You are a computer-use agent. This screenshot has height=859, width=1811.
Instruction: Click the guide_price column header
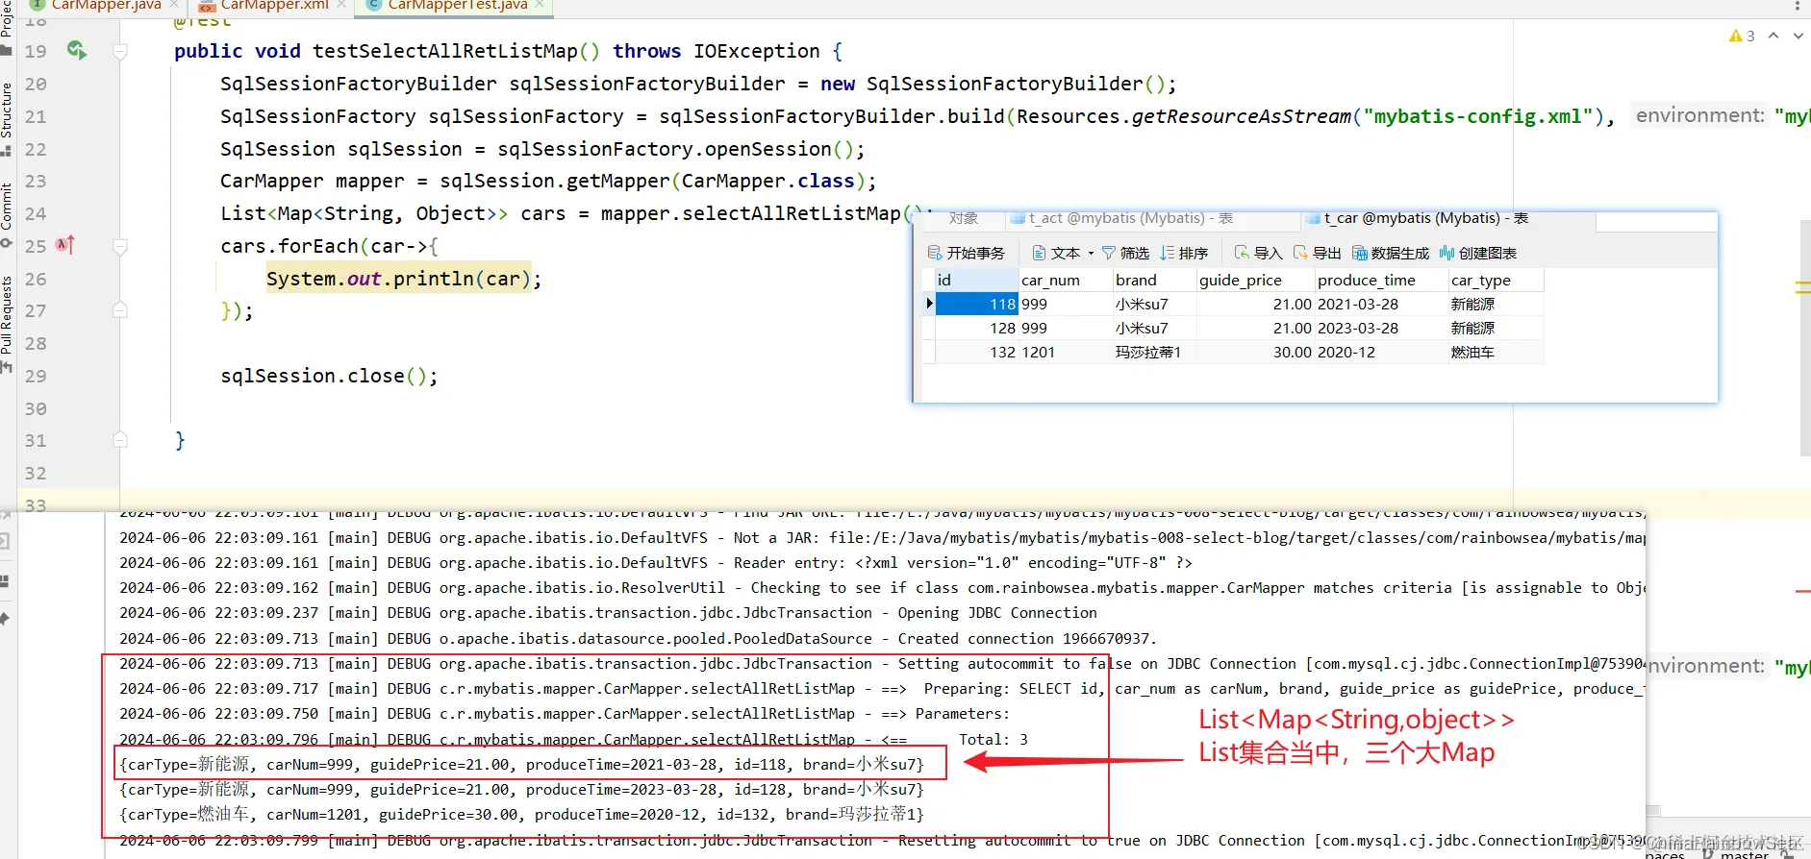1255,280
